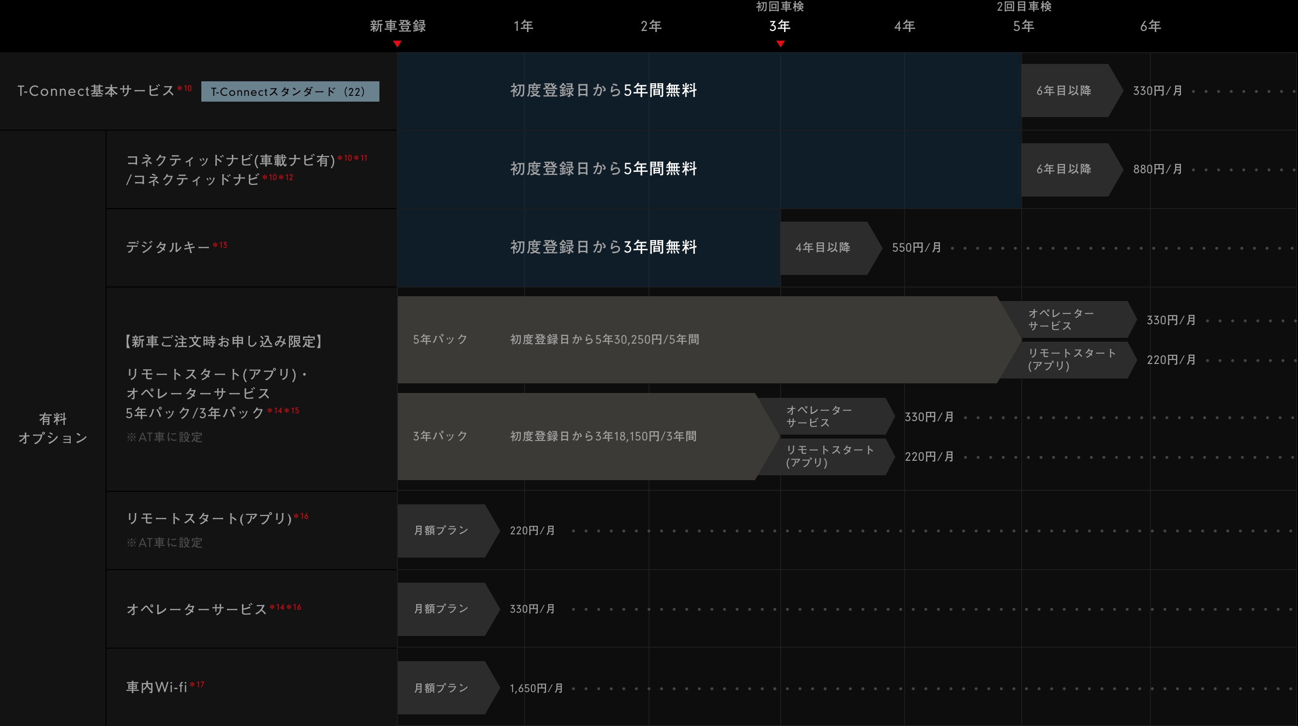Screen dimensions: 1298x726
Task: Click 月額プラン arrow in オペレーターサービス row
Action: coord(449,609)
